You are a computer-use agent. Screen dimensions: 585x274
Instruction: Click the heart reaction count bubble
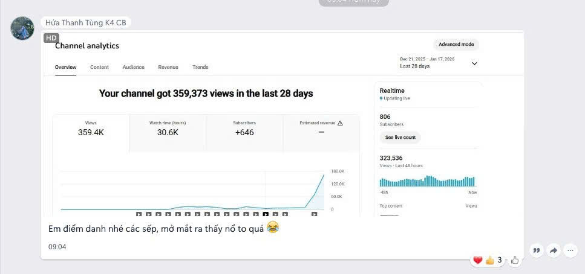click(488, 260)
